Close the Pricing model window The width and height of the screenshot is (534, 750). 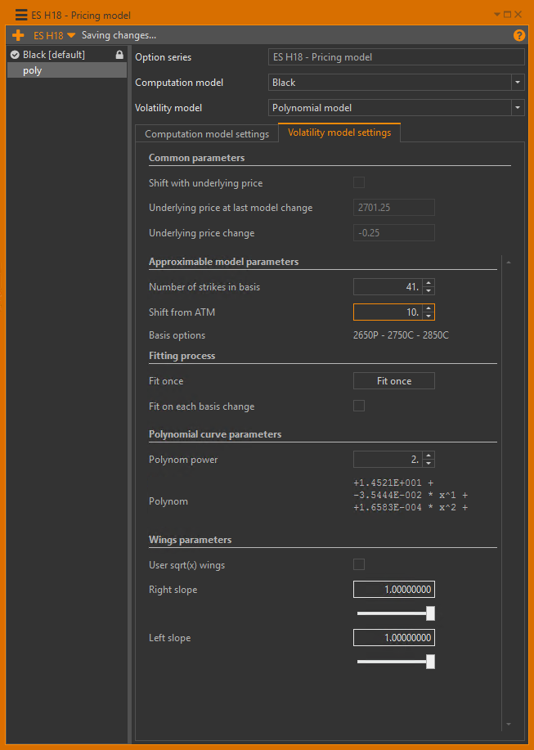[x=518, y=15]
